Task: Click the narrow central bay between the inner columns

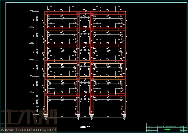Action: 85,61
